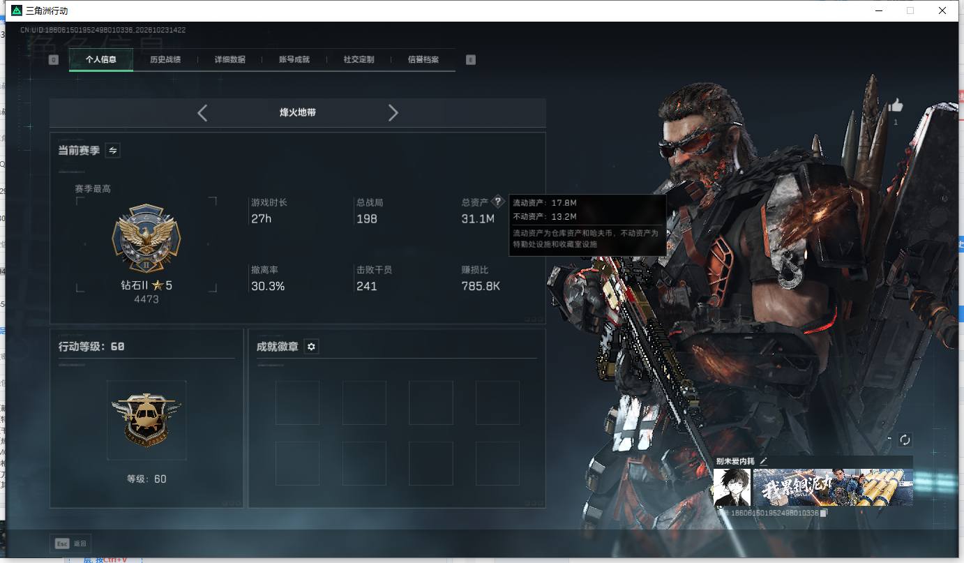The image size is (964, 563).
Task: Edit the nickname 别未爱内耗 with pencil icon
Action: click(x=764, y=461)
